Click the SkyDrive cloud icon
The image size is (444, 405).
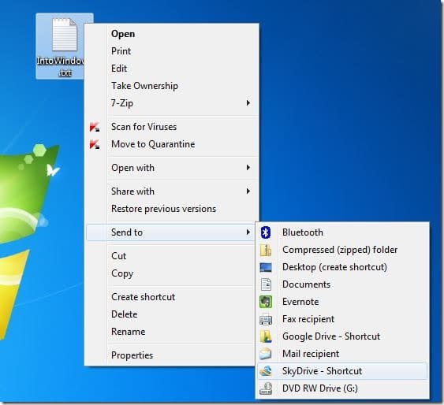[x=266, y=371]
